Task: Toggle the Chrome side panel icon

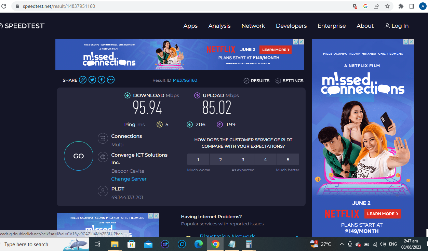Action: tap(412, 6)
